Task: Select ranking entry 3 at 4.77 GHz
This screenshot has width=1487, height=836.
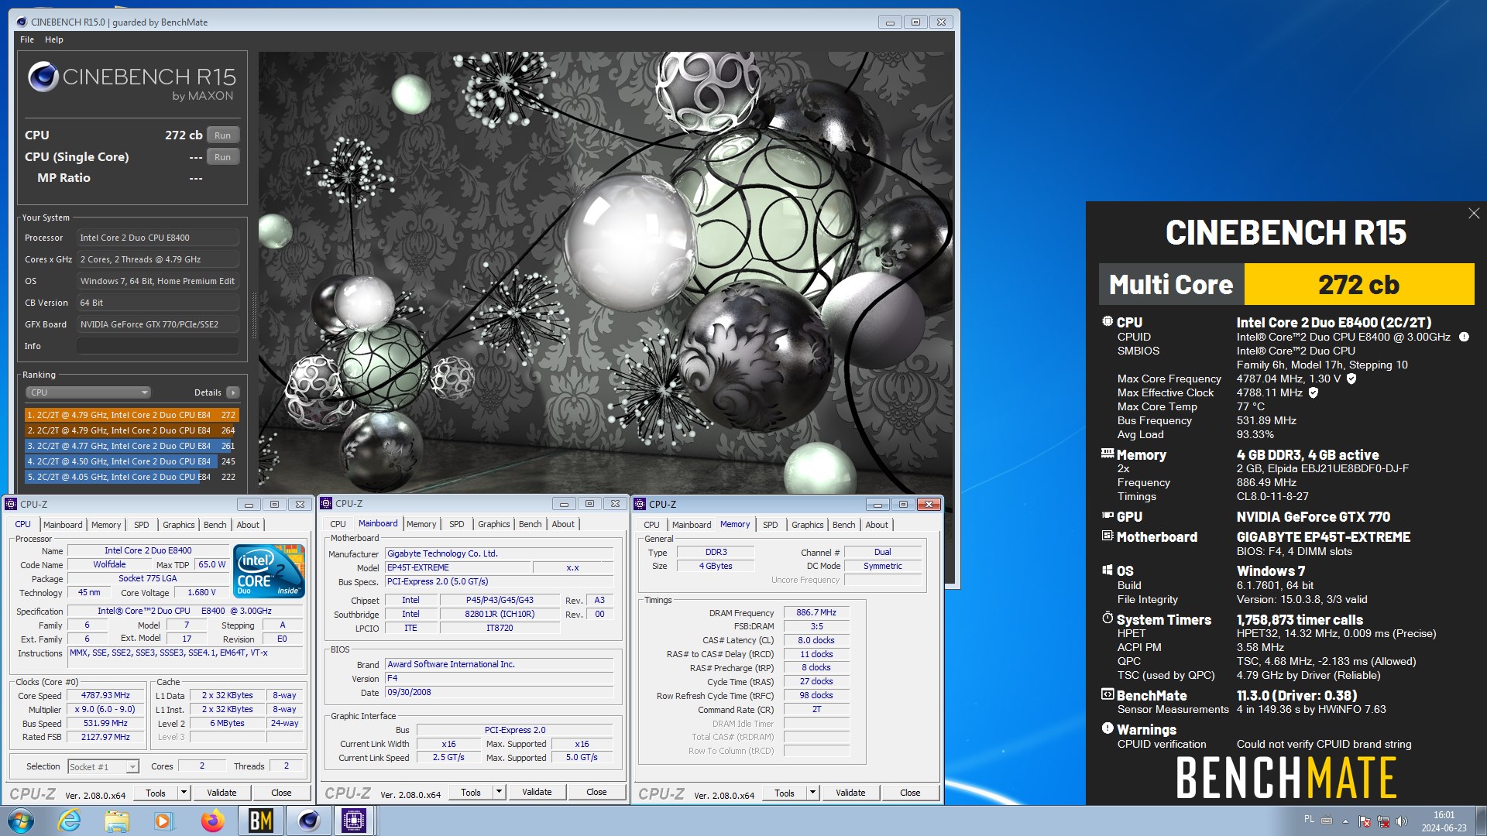Action: coord(132,446)
